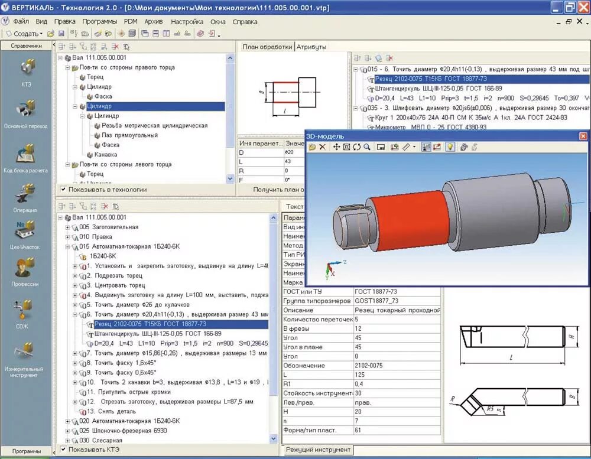
Task: Click the Получить план button
Action: pyautogui.click(x=278, y=190)
